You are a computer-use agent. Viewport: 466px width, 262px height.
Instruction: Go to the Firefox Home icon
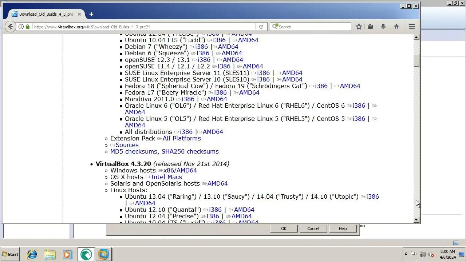(396, 27)
